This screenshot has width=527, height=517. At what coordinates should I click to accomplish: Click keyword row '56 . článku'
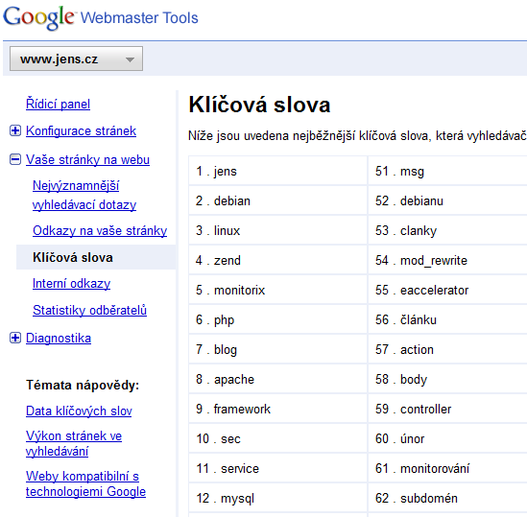(x=447, y=319)
